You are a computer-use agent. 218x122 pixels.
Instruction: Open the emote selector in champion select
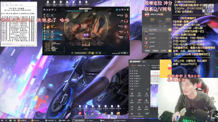100,53
